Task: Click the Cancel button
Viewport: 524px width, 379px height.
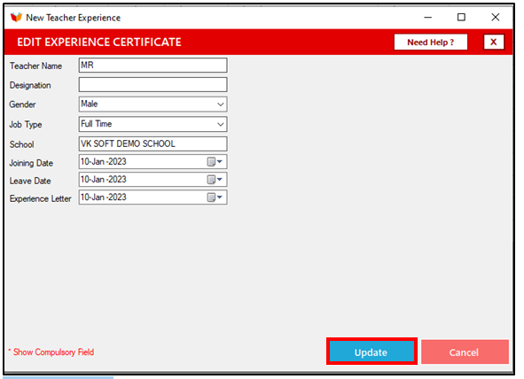Action: [x=465, y=352]
